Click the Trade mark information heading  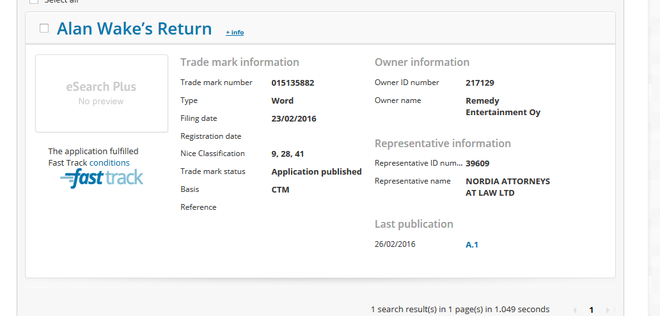[x=239, y=62]
